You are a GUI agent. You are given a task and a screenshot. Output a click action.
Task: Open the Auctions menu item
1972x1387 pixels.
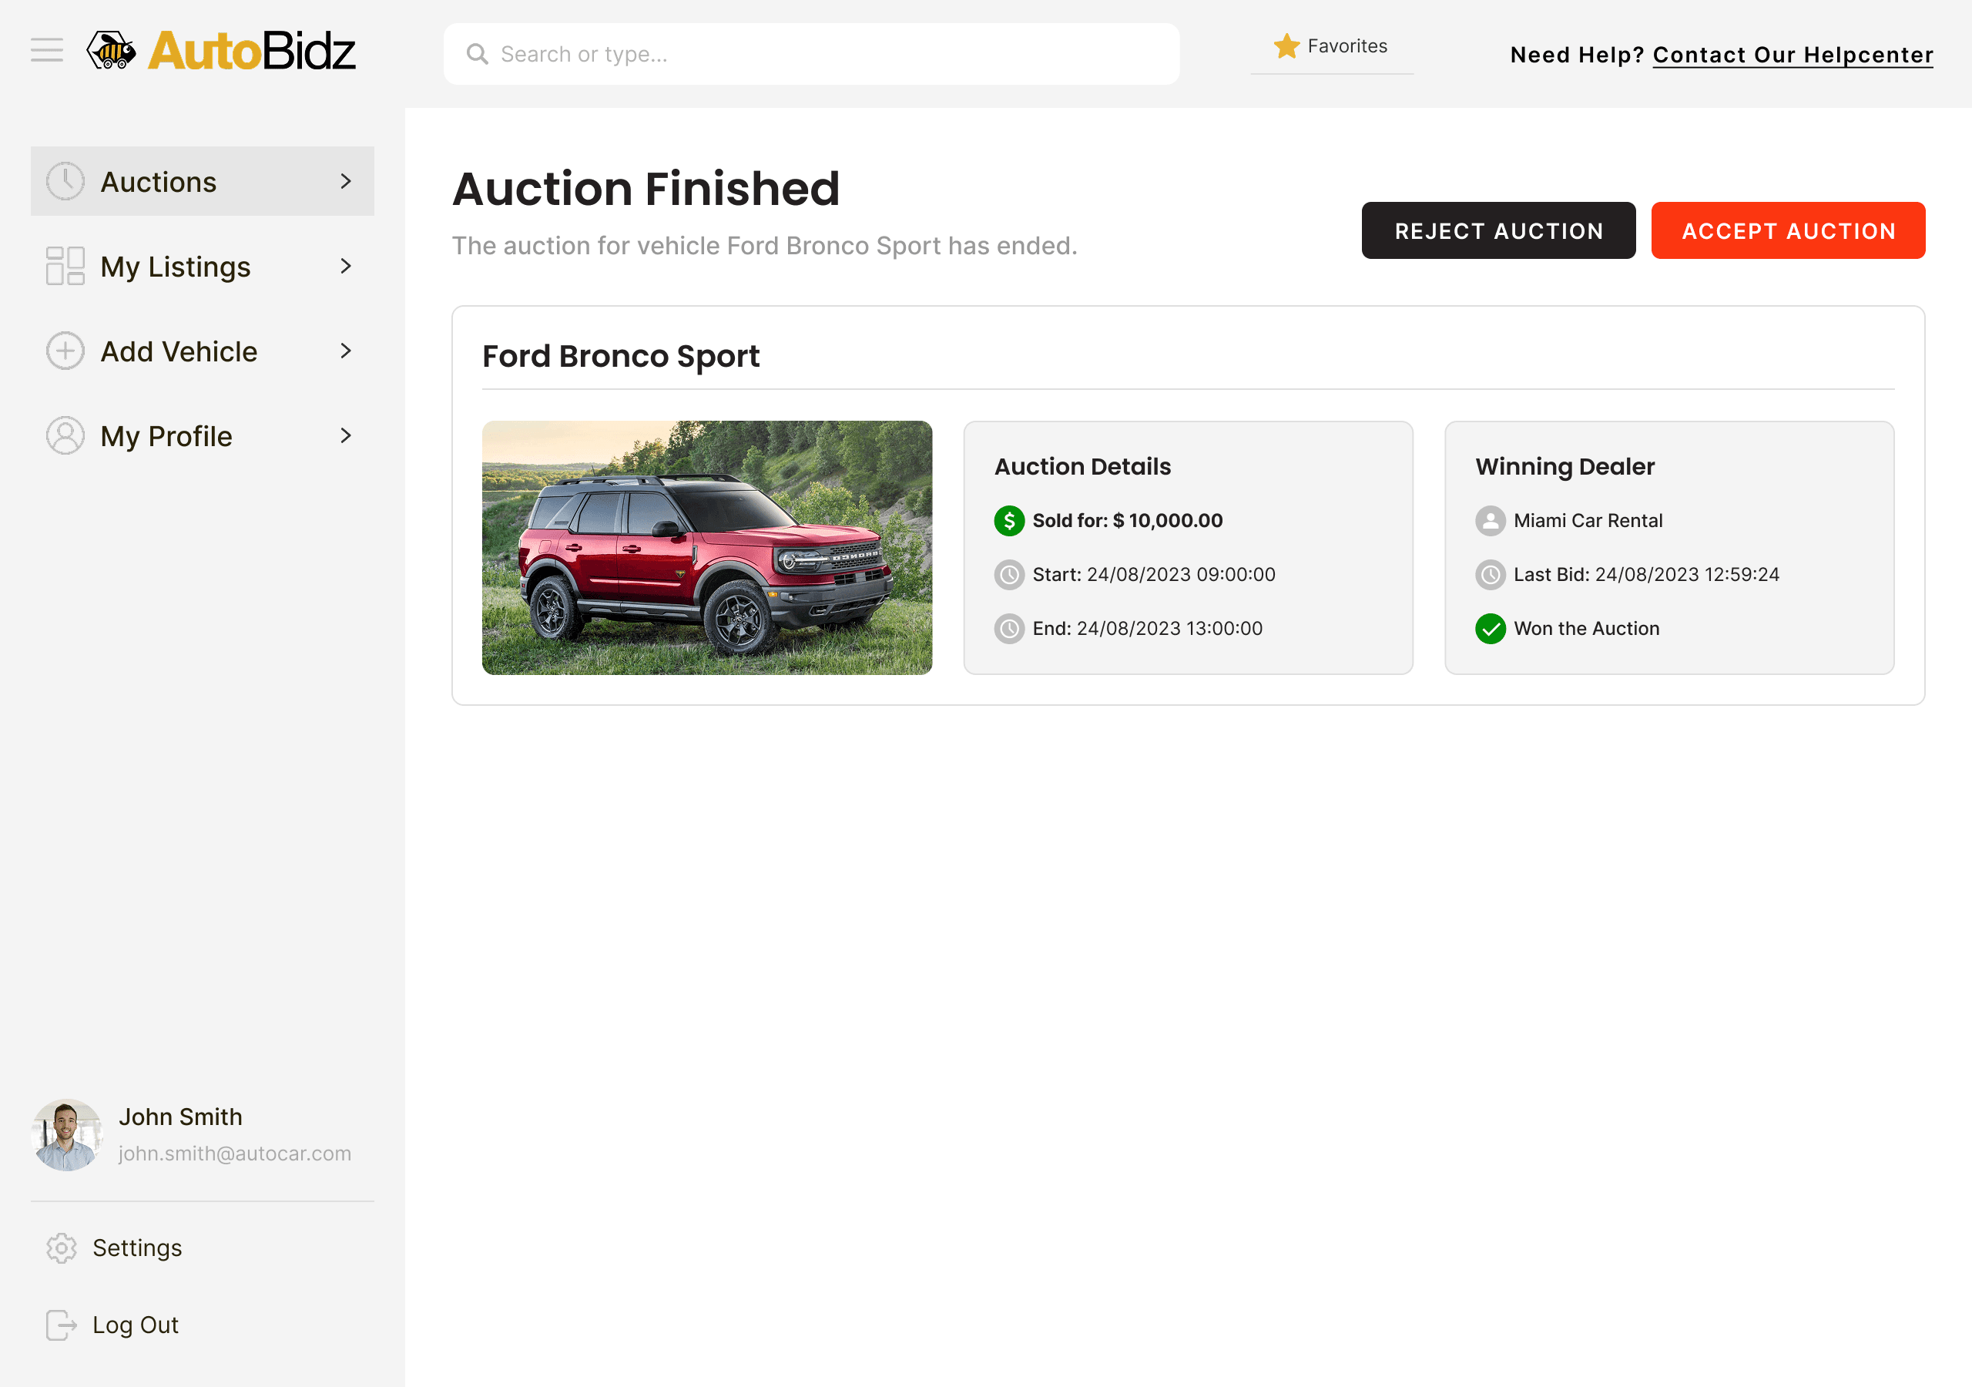pos(159,182)
